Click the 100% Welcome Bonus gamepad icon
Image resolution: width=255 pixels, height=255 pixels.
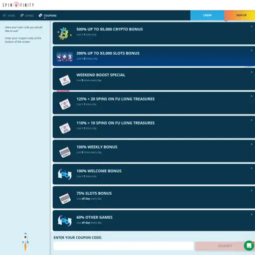pyautogui.click(x=65, y=174)
